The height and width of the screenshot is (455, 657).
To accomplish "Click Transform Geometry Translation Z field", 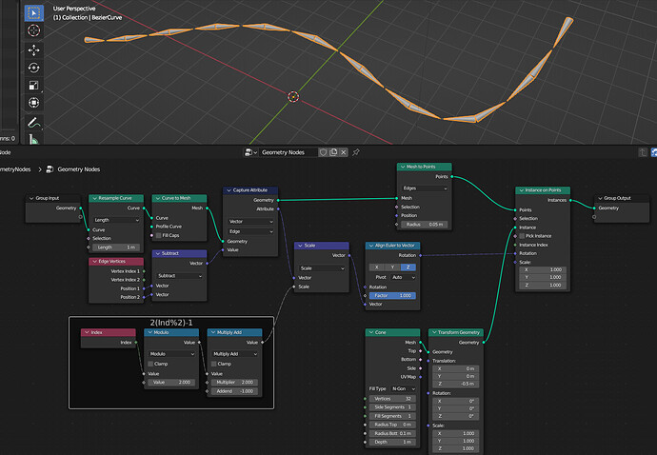I will 455,384.
